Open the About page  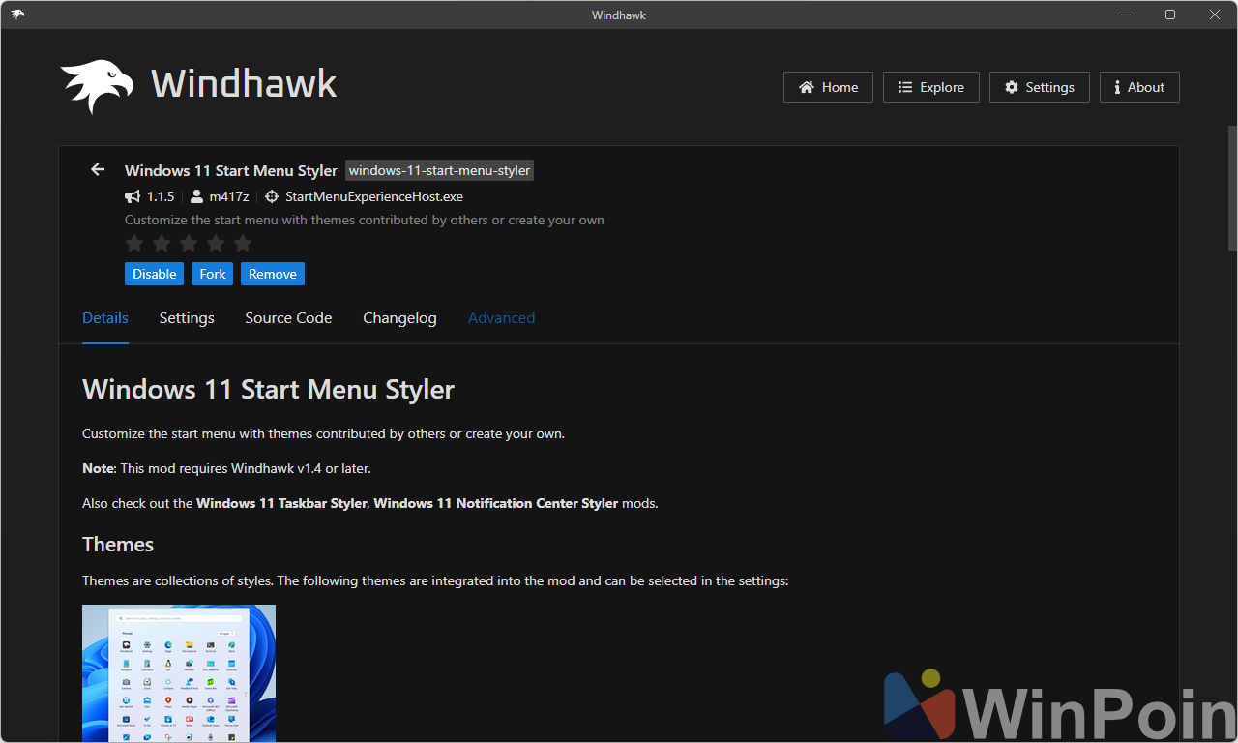(x=1138, y=87)
